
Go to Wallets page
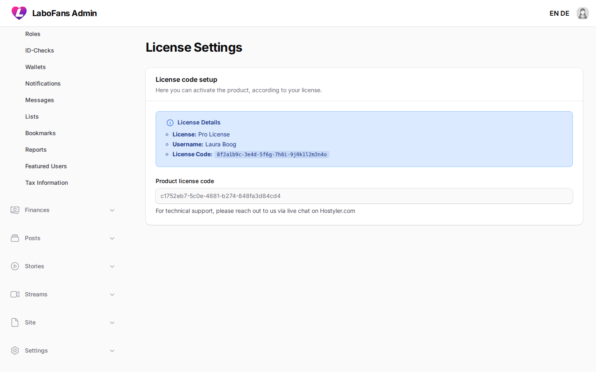36,67
